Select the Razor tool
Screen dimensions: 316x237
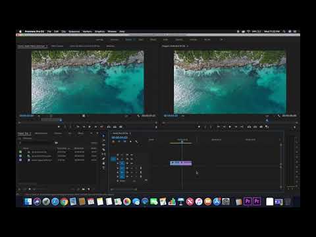click(103, 149)
